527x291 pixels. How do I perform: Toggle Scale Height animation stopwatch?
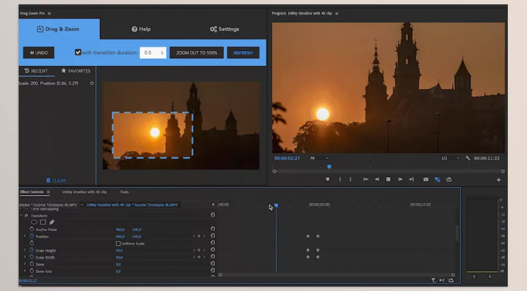click(x=32, y=250)
